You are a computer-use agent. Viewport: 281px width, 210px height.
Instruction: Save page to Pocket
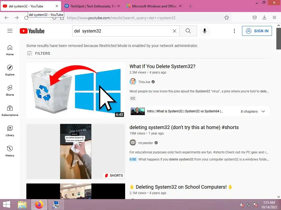pyautogui.click(x=255, y=17)
